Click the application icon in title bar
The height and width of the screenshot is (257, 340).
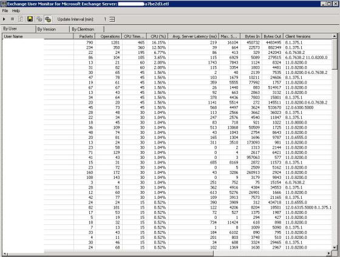pyautogui.click(x=4, y=4)
